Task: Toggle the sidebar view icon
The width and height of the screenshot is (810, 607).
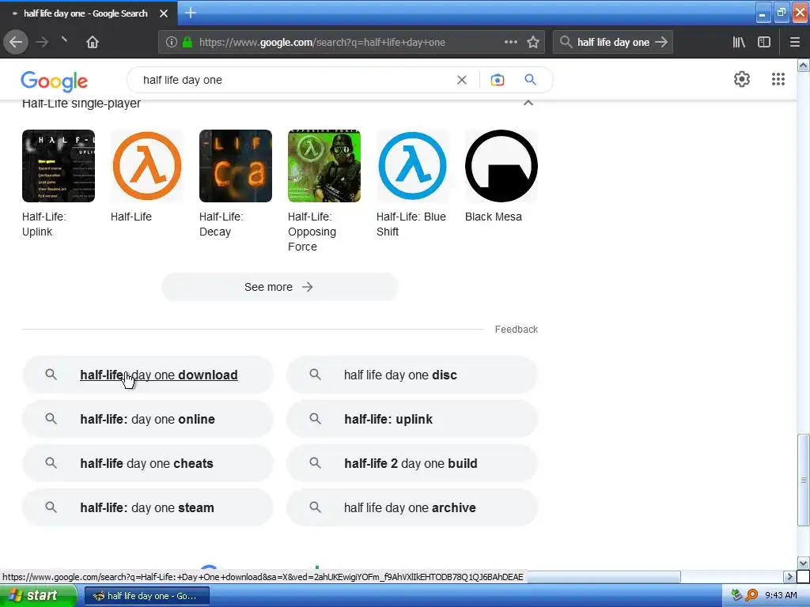Action: (x=764, y=43)
